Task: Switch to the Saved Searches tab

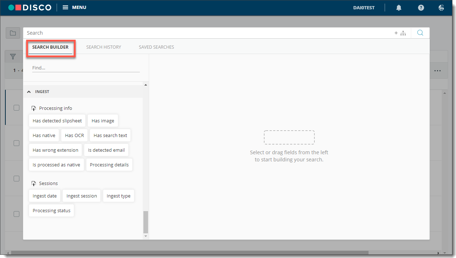Action: tap(156, 47)
